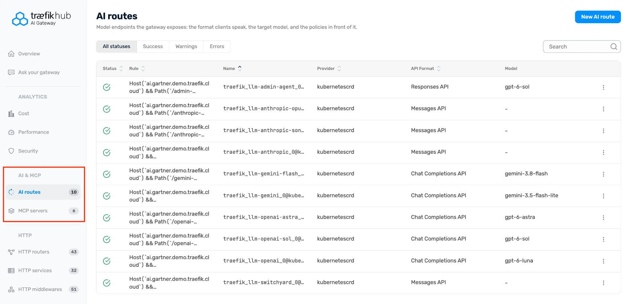The width and height of the screenshot is (629, 304).
Task: Open actions menu for admin-agent route
Action: click(x=603, y=87)
